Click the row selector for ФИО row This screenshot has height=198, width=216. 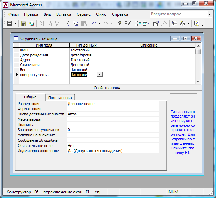click(16, 50)
